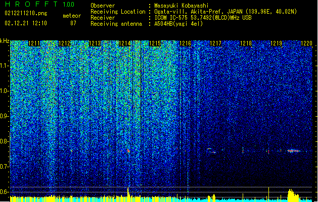
Task: Click the meteor label
Action: coord(72,16)
